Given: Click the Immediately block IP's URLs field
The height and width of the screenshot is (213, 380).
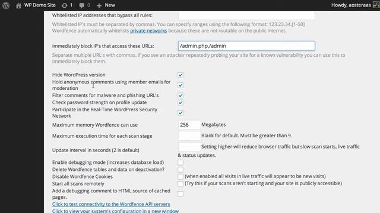Looking at the screenshot, I should pos(246,46).
